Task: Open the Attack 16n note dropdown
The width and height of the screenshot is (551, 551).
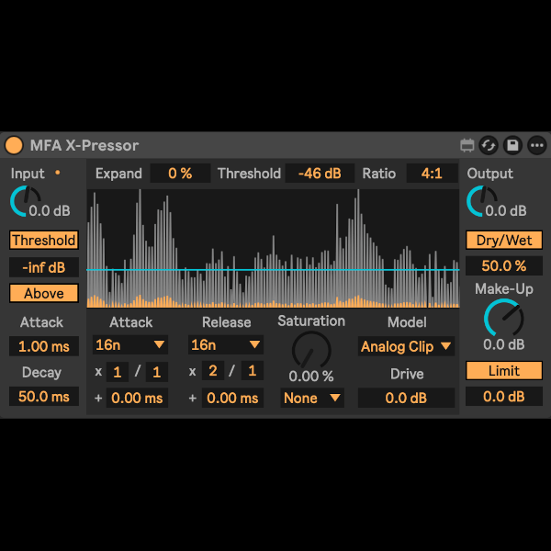Action: tap(130, 345)
